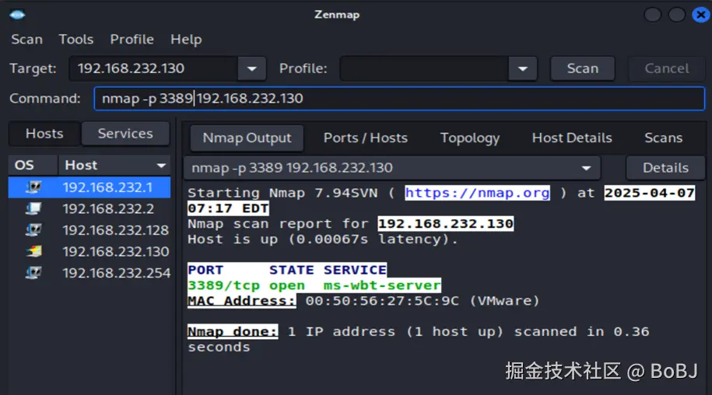Switch to the Ports / Hosts tab
712x395 pixels.
click(366, 138)
